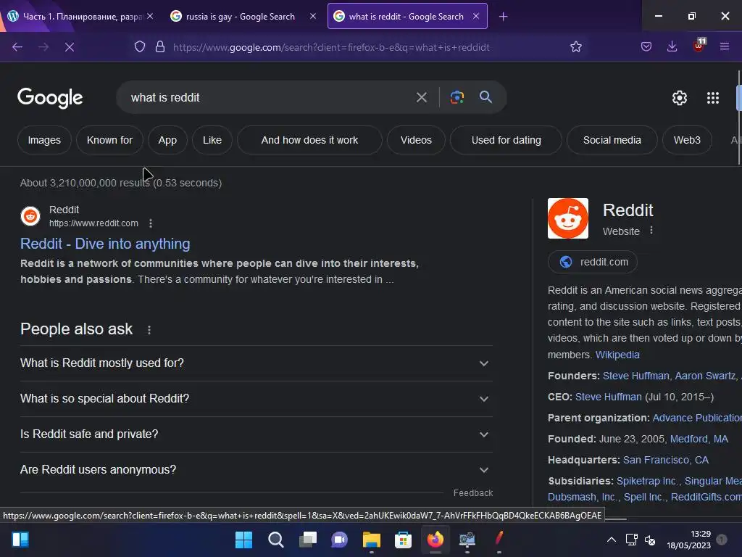Screen dimensions: 742x557
Task: View site security via the padlock icon
Action: tap(160, 47)
